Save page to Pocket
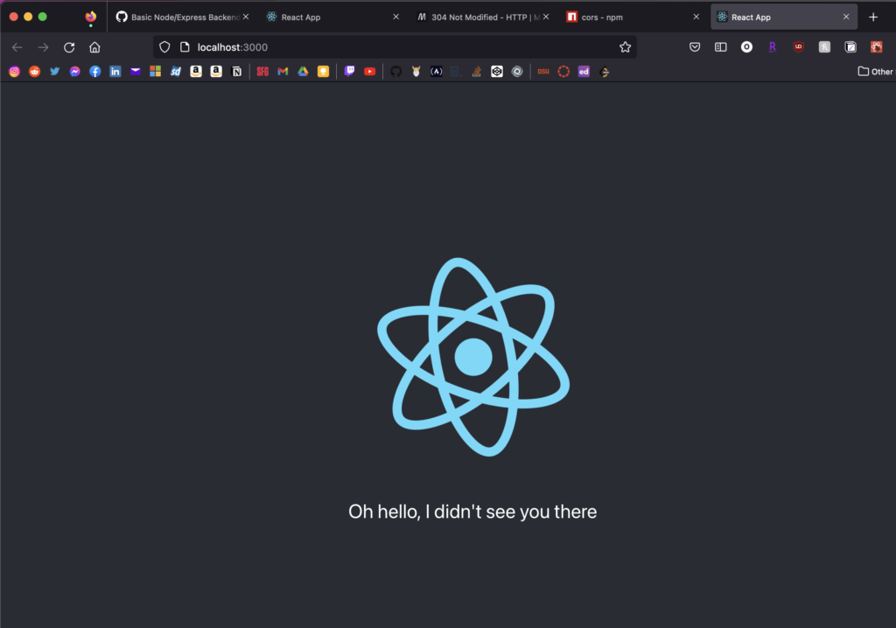 695,47
